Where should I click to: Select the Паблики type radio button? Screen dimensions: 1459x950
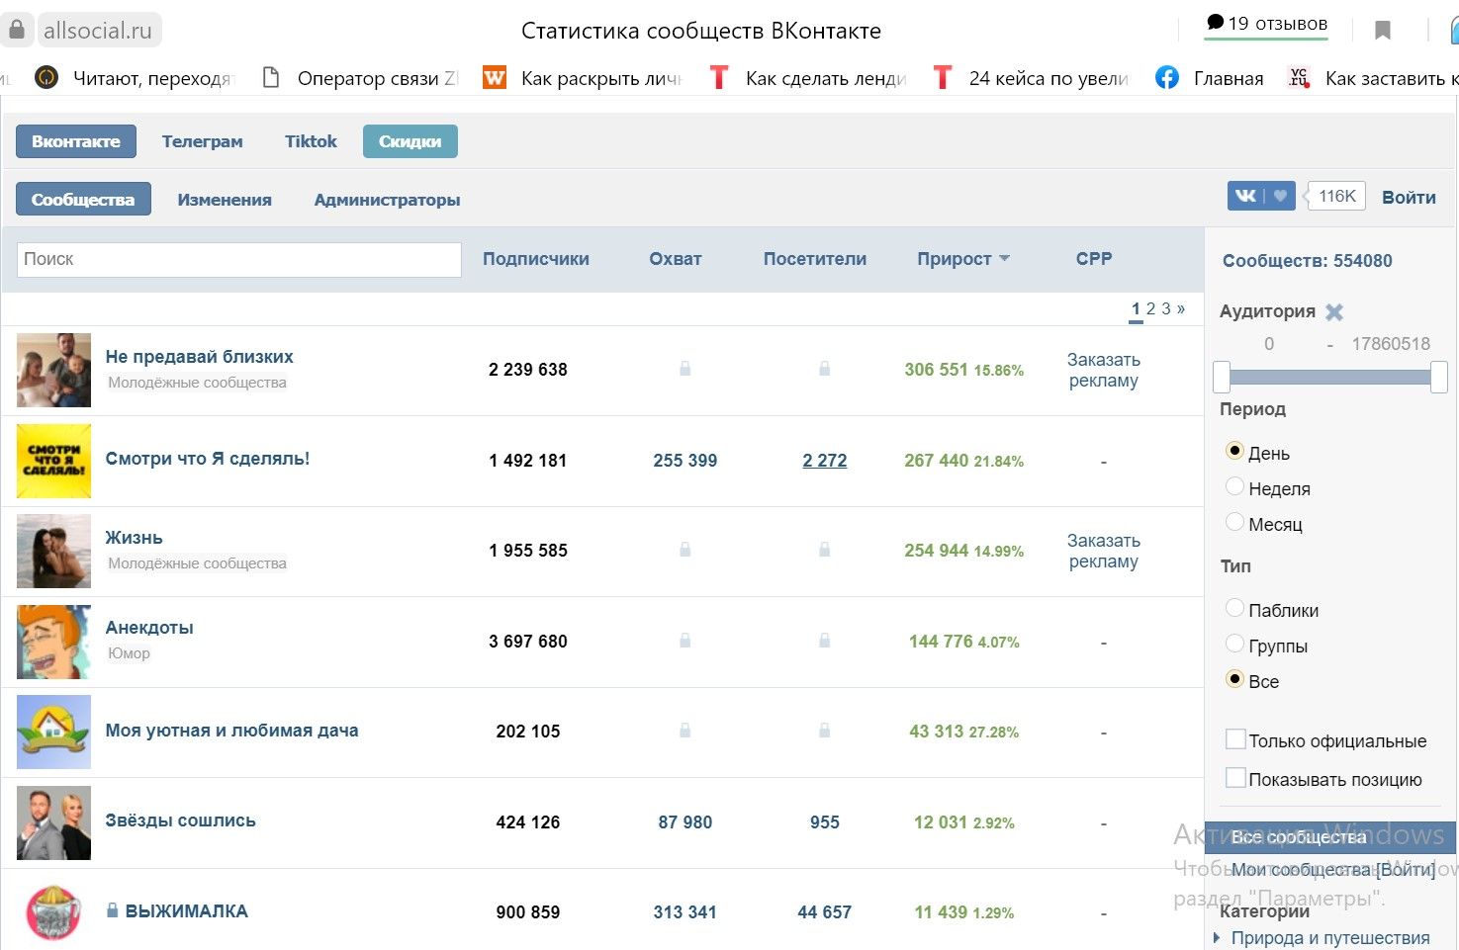point(1234,608)
